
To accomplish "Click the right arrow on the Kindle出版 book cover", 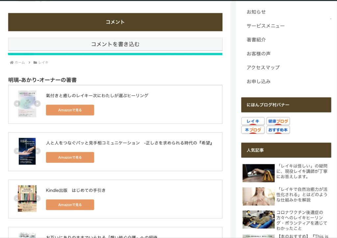I will coord(37,199).
